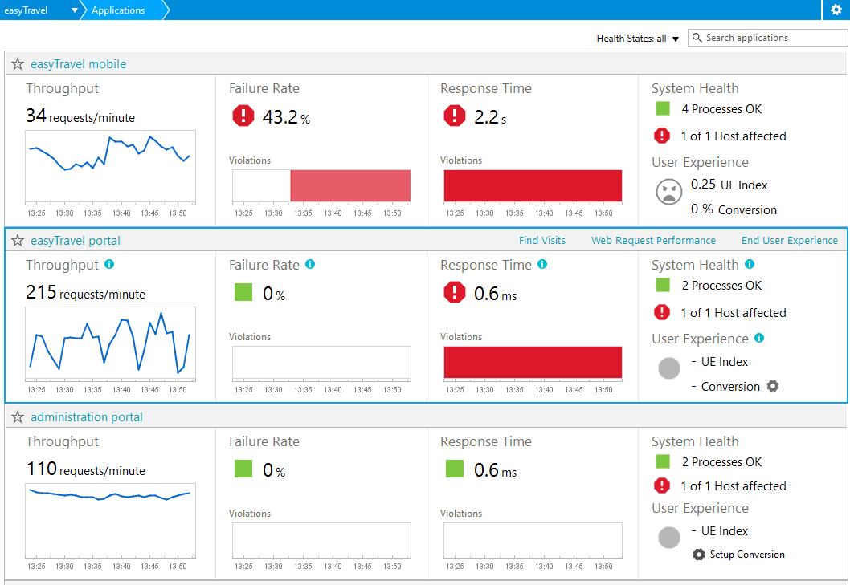Click Setup Conversion in administration portal

pos(739,555)
